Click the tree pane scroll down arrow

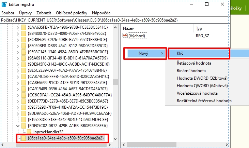pos(115,139)
